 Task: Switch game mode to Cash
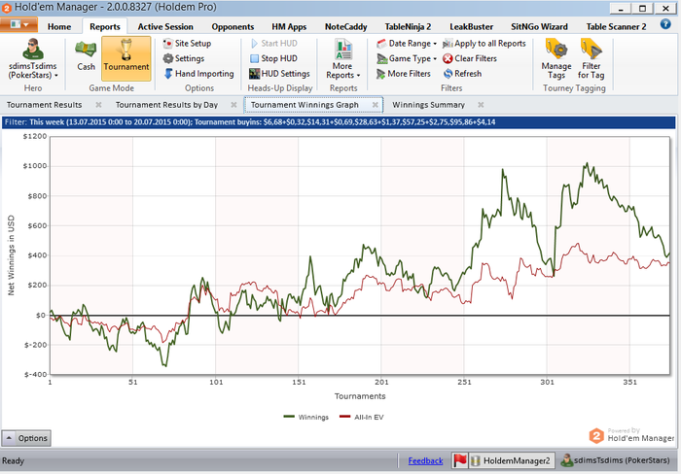pos(86,56)
